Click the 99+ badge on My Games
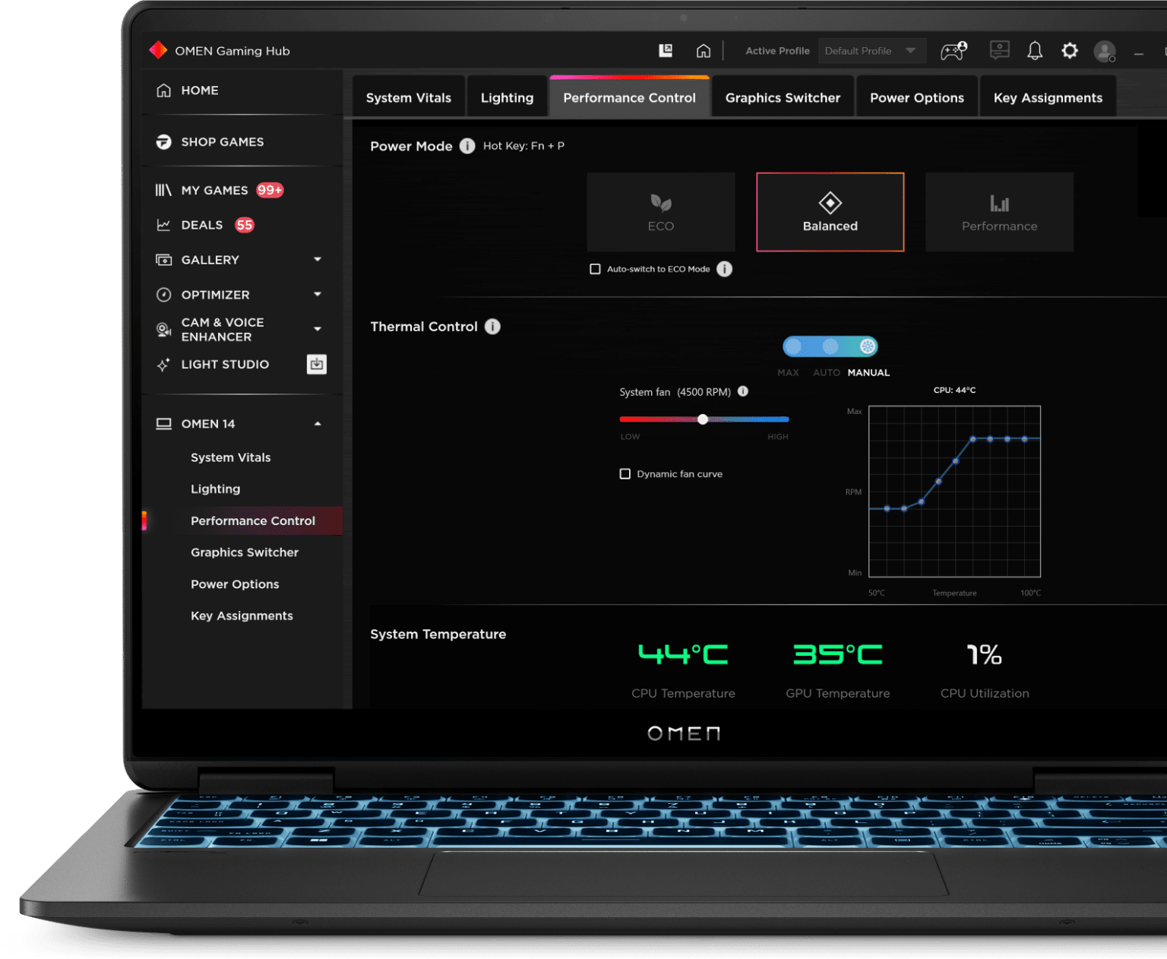1167x959 pixels. click(270, 190)
